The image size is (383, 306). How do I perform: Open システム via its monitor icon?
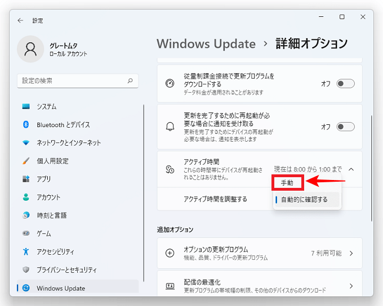click(26, 106)
